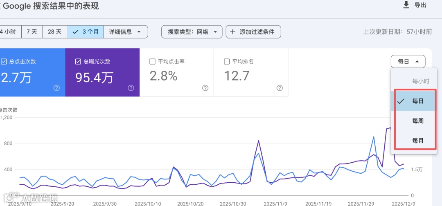Toggle the 总点击次数 checkbox

[x=4, y=62]
